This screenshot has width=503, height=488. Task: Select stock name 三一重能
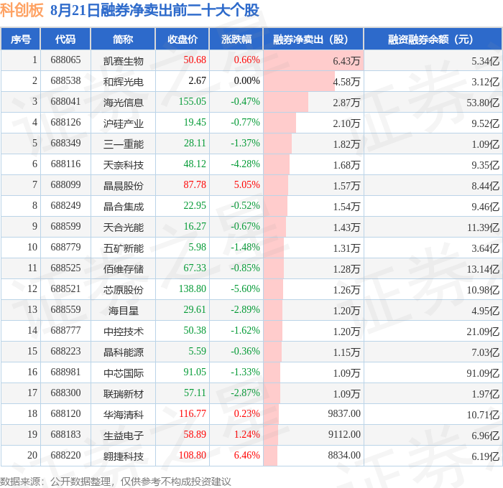(x=123, y=144)
